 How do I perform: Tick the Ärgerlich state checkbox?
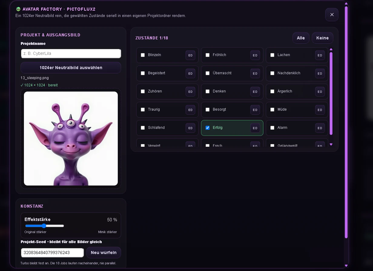(x=272, y=92)
